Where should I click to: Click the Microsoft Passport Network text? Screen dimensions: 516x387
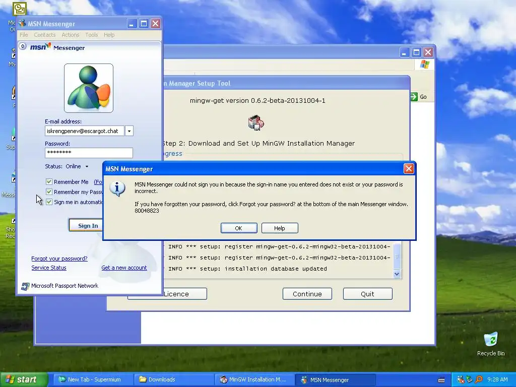[x=64, y=286]
